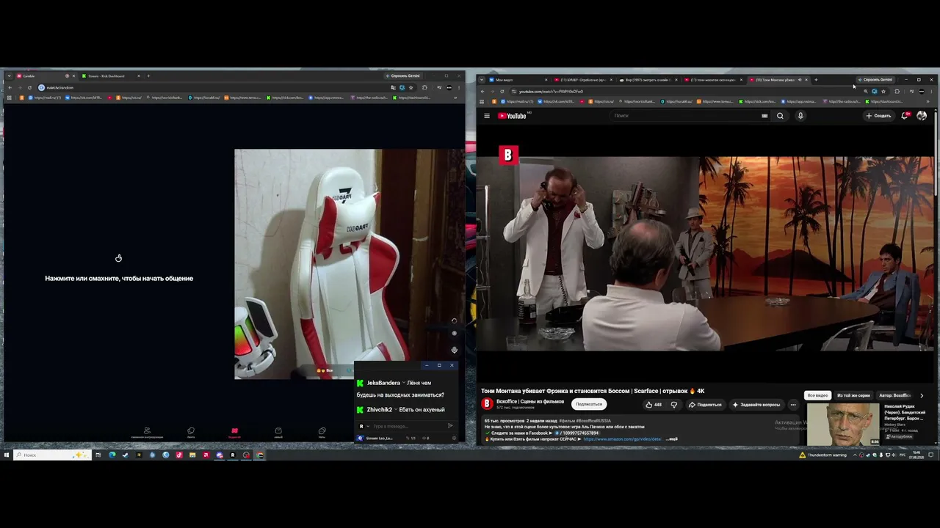Dislike the Scarface video

[x=674, y=405]
